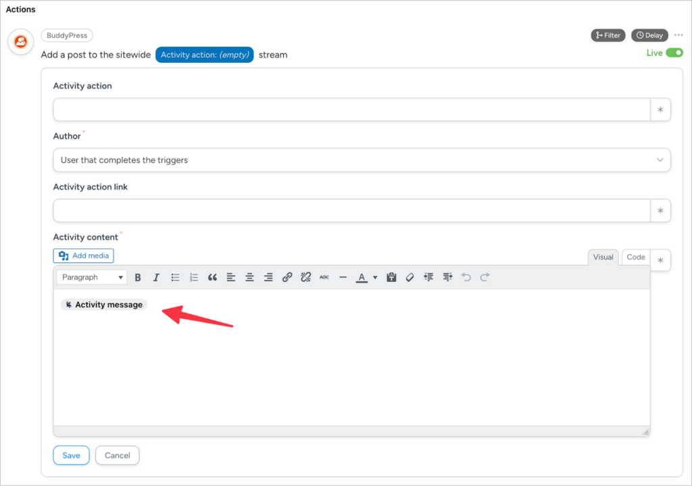
Task: Click the Add media button
Action: 84,256
